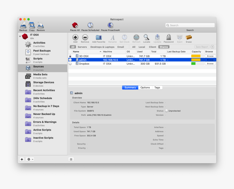The width and height of the screenshot is (234, 189).
Task: Browse the 3D OSX source
Action: tap(210, 56)
